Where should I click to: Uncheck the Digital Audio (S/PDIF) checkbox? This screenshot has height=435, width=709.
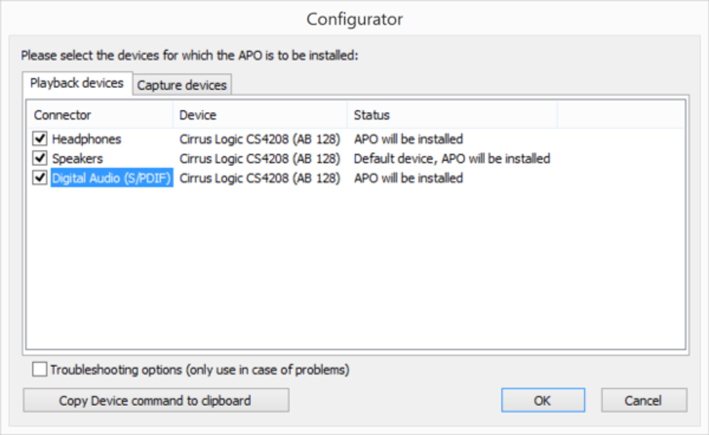click(x=40, y=178)
